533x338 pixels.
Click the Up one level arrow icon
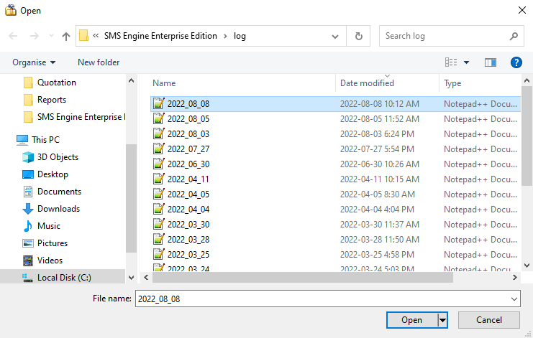(66, 36)
